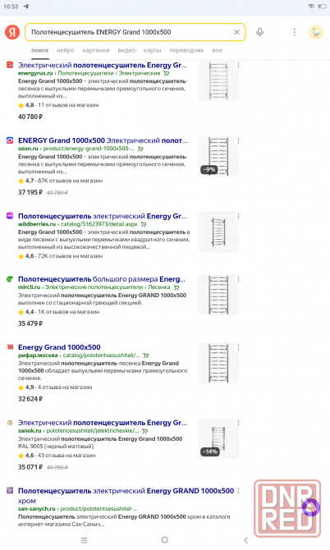Open the duck profile avatar
This screenshot has width=330, height=550.
pos(315,32)
